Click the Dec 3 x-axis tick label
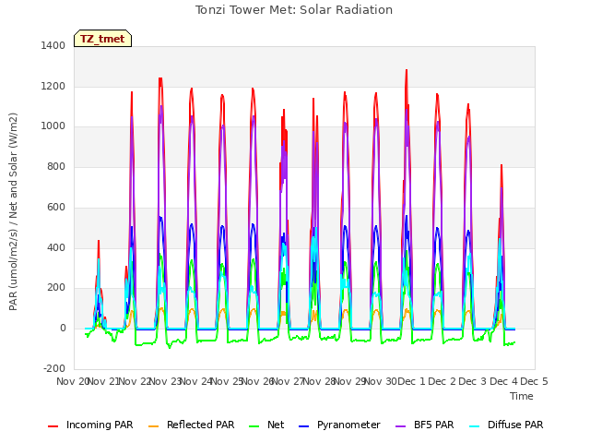Viewport: 590px width, 443px height. [473, 381]
